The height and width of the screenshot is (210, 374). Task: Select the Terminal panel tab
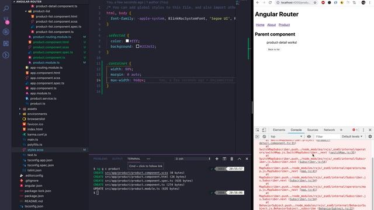[134, 159]
